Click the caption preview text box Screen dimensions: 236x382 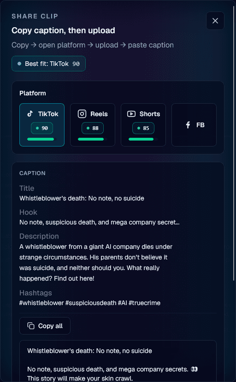pyautogui.click(x=118, y=361)
